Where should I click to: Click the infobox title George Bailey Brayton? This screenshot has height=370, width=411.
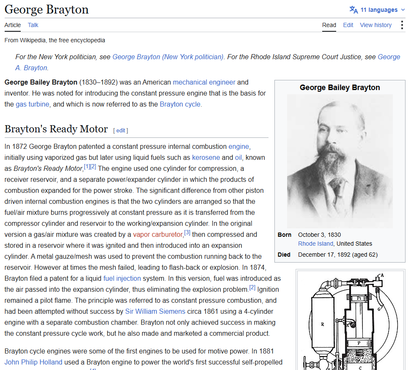[x=340, y=88]
